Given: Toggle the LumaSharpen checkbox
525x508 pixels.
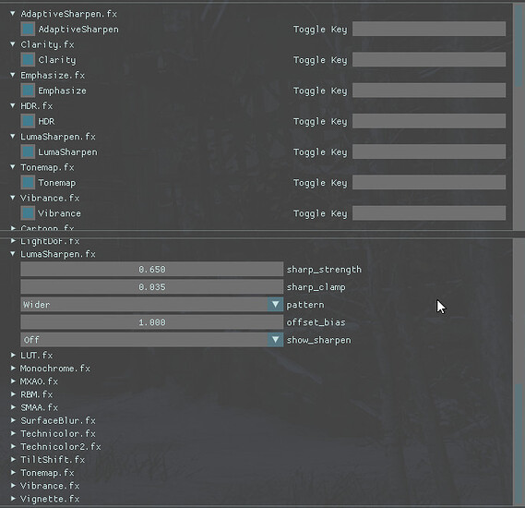Looking at the screenshot, I should click(28, 151).
